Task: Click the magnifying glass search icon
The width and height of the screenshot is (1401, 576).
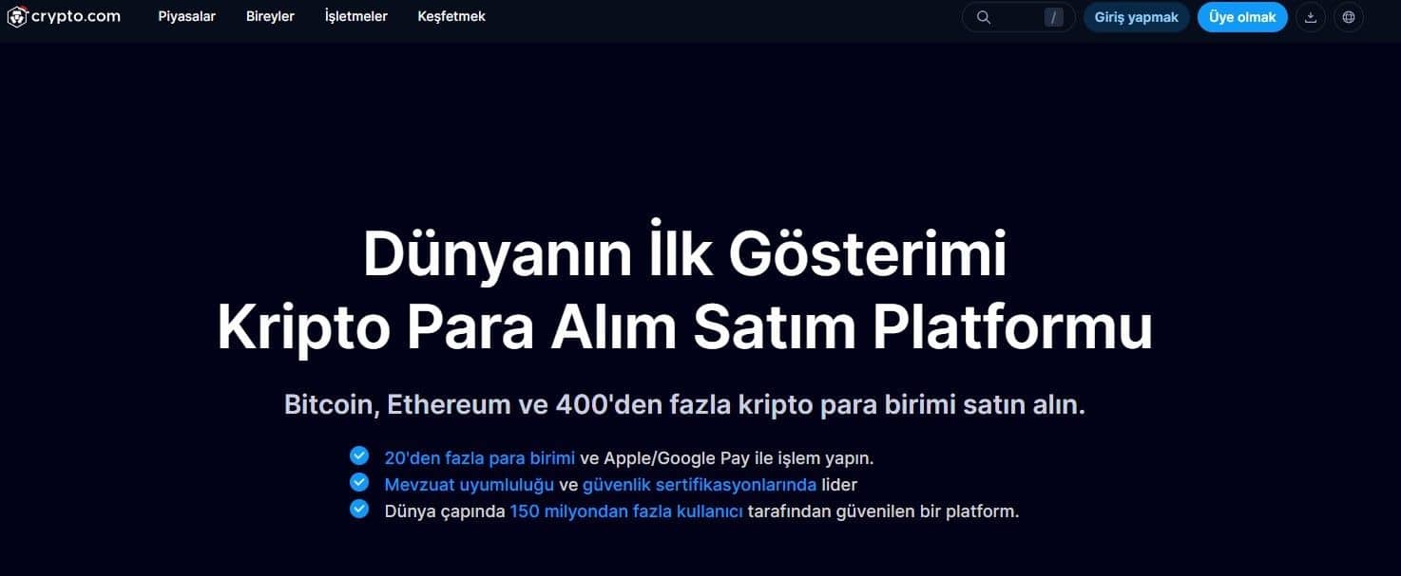Action: (x=983, y=16)
